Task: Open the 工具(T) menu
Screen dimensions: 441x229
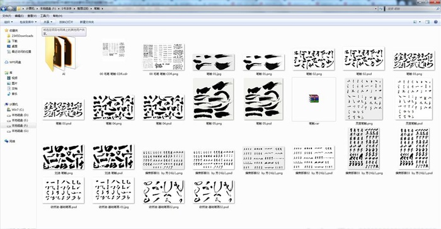Action: point(45,16)
